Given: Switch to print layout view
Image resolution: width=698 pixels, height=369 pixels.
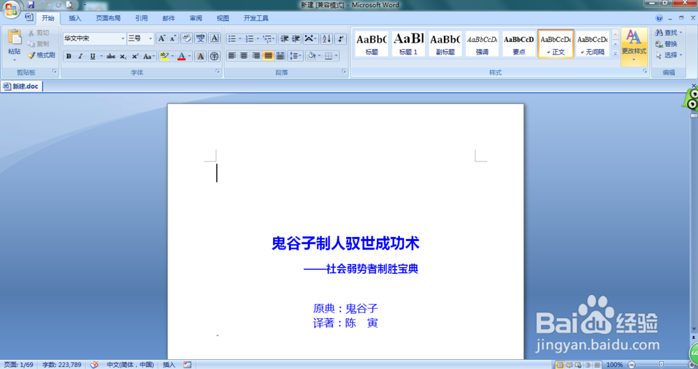Looking at the screenshot, I should pos(560,365).
